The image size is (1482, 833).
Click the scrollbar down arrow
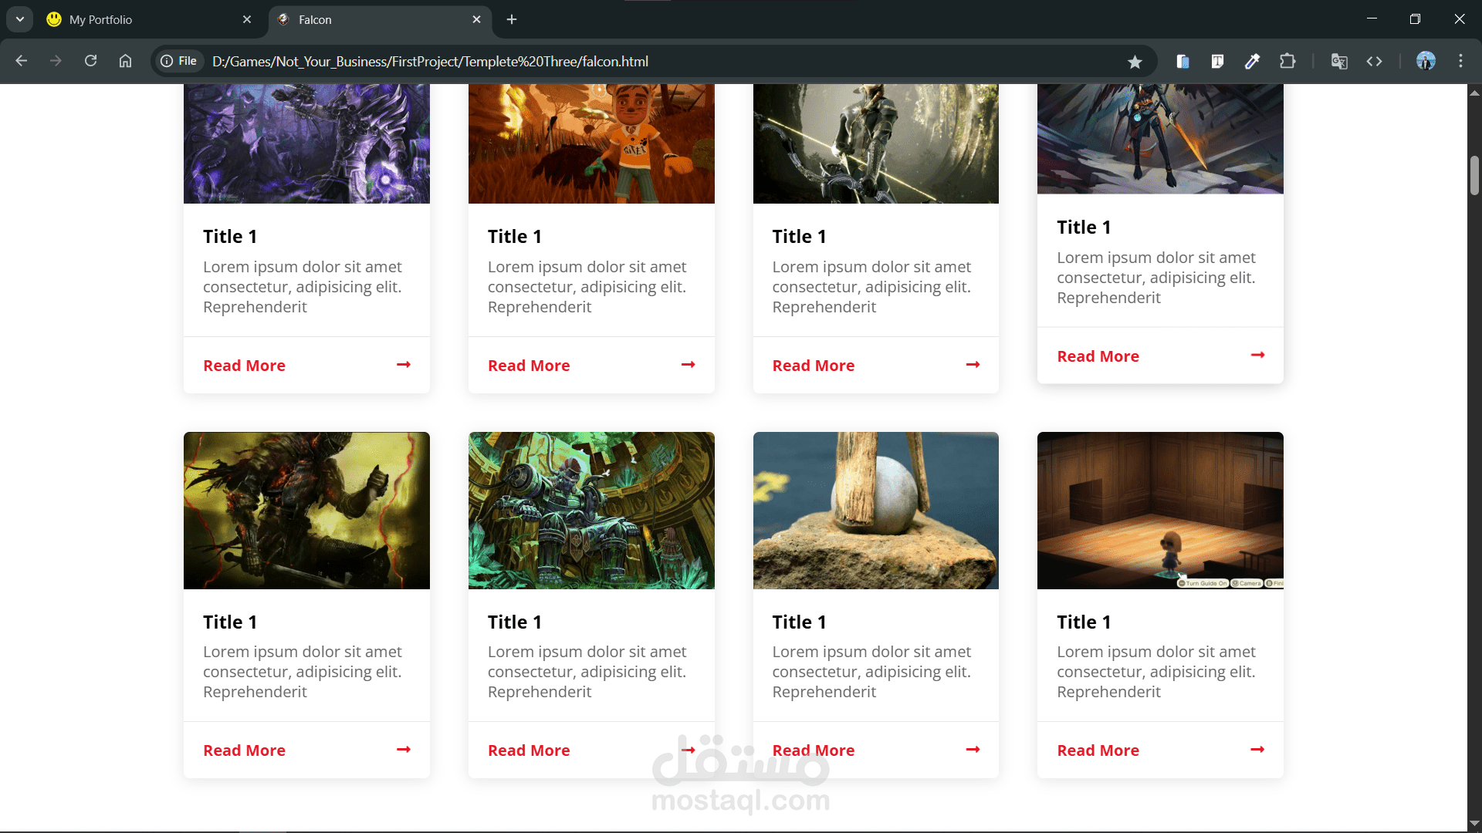coord(1474,824)
